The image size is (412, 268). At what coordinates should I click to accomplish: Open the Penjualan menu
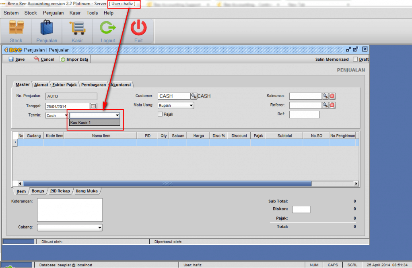tap(54, 13)
